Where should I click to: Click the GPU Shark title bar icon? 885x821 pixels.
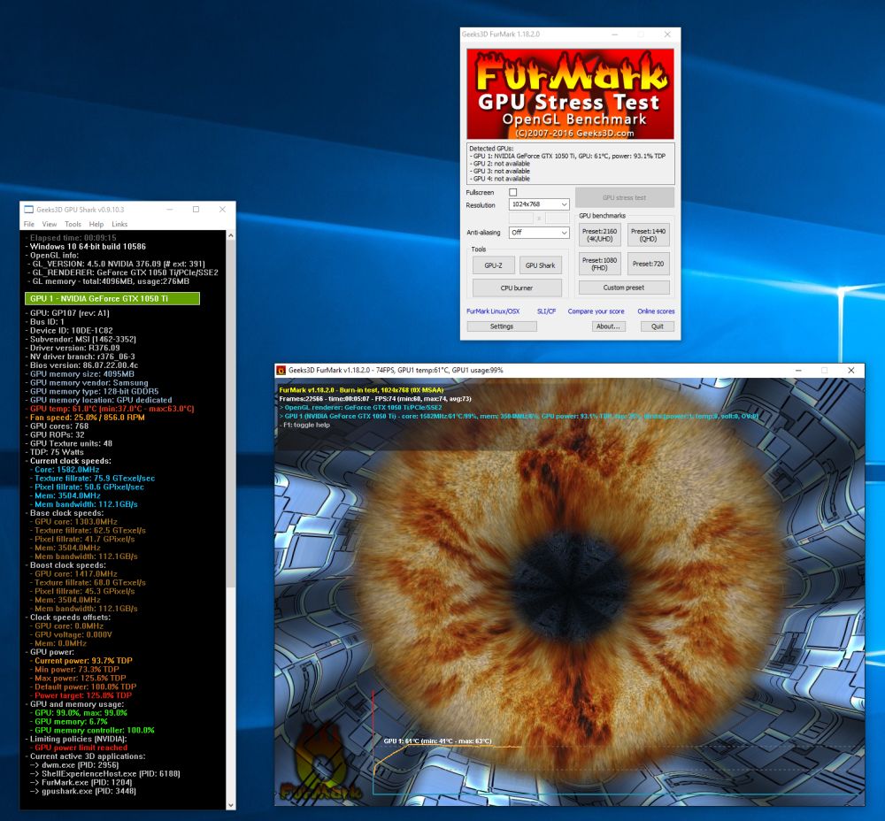click(29, 210)
